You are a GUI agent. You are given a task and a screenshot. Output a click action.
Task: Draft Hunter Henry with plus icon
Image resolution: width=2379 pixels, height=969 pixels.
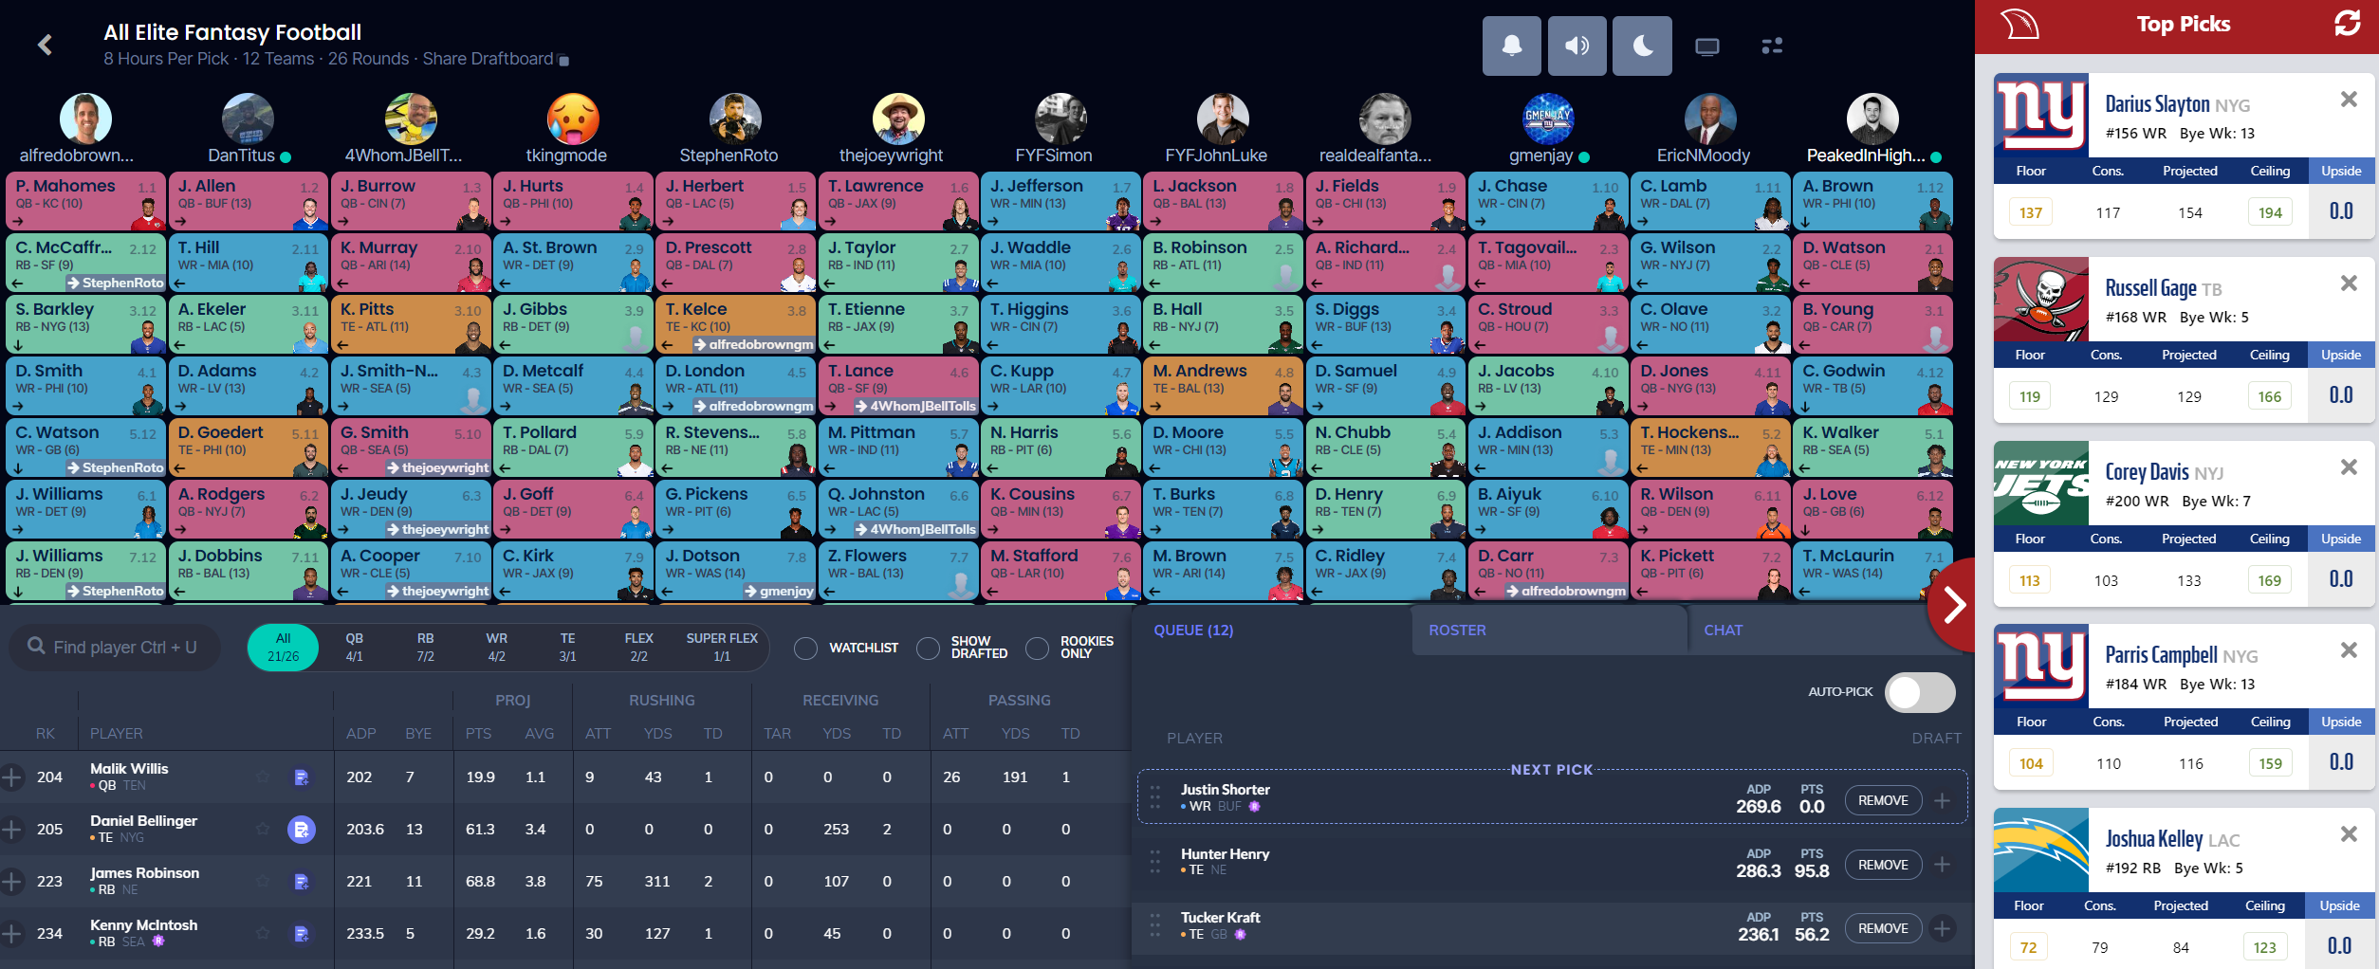pyautogui.click(x=1943, y=865)
